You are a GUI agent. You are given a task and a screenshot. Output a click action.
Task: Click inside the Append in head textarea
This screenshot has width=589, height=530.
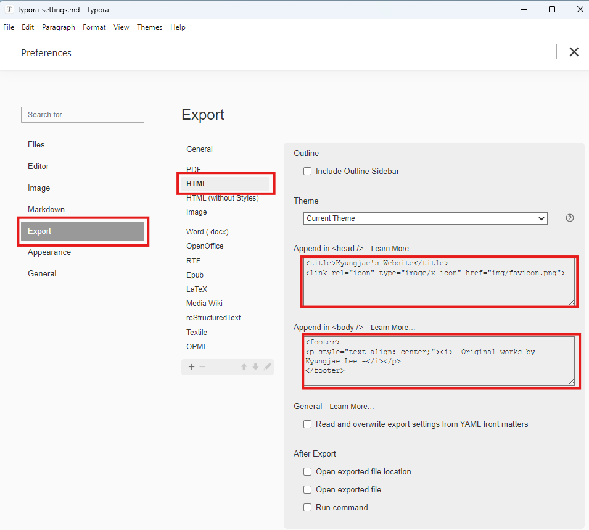439,282
